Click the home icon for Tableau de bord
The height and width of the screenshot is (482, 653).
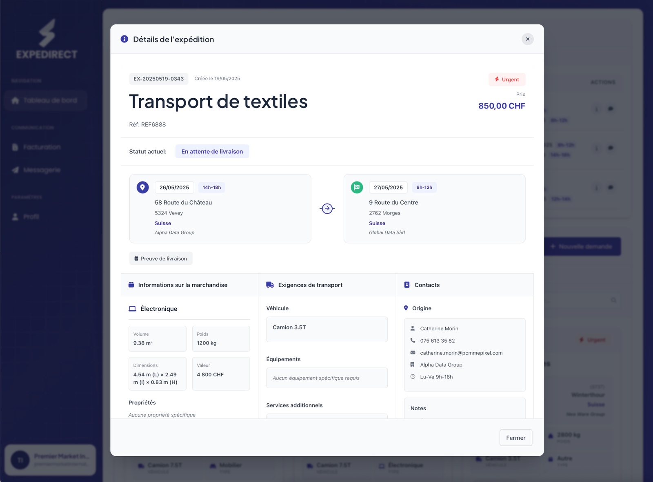click(x=16, y=100)
